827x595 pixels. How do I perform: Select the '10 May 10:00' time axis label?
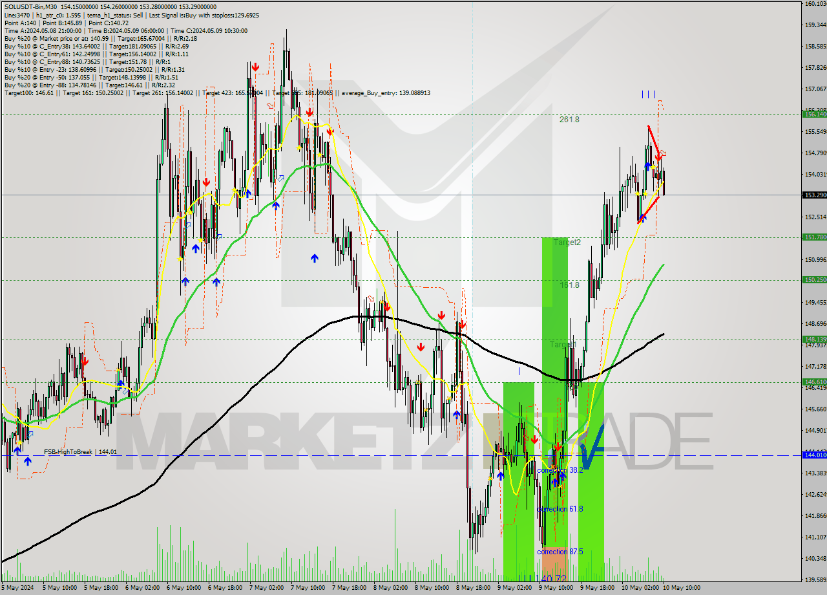(x=682, y=588)
